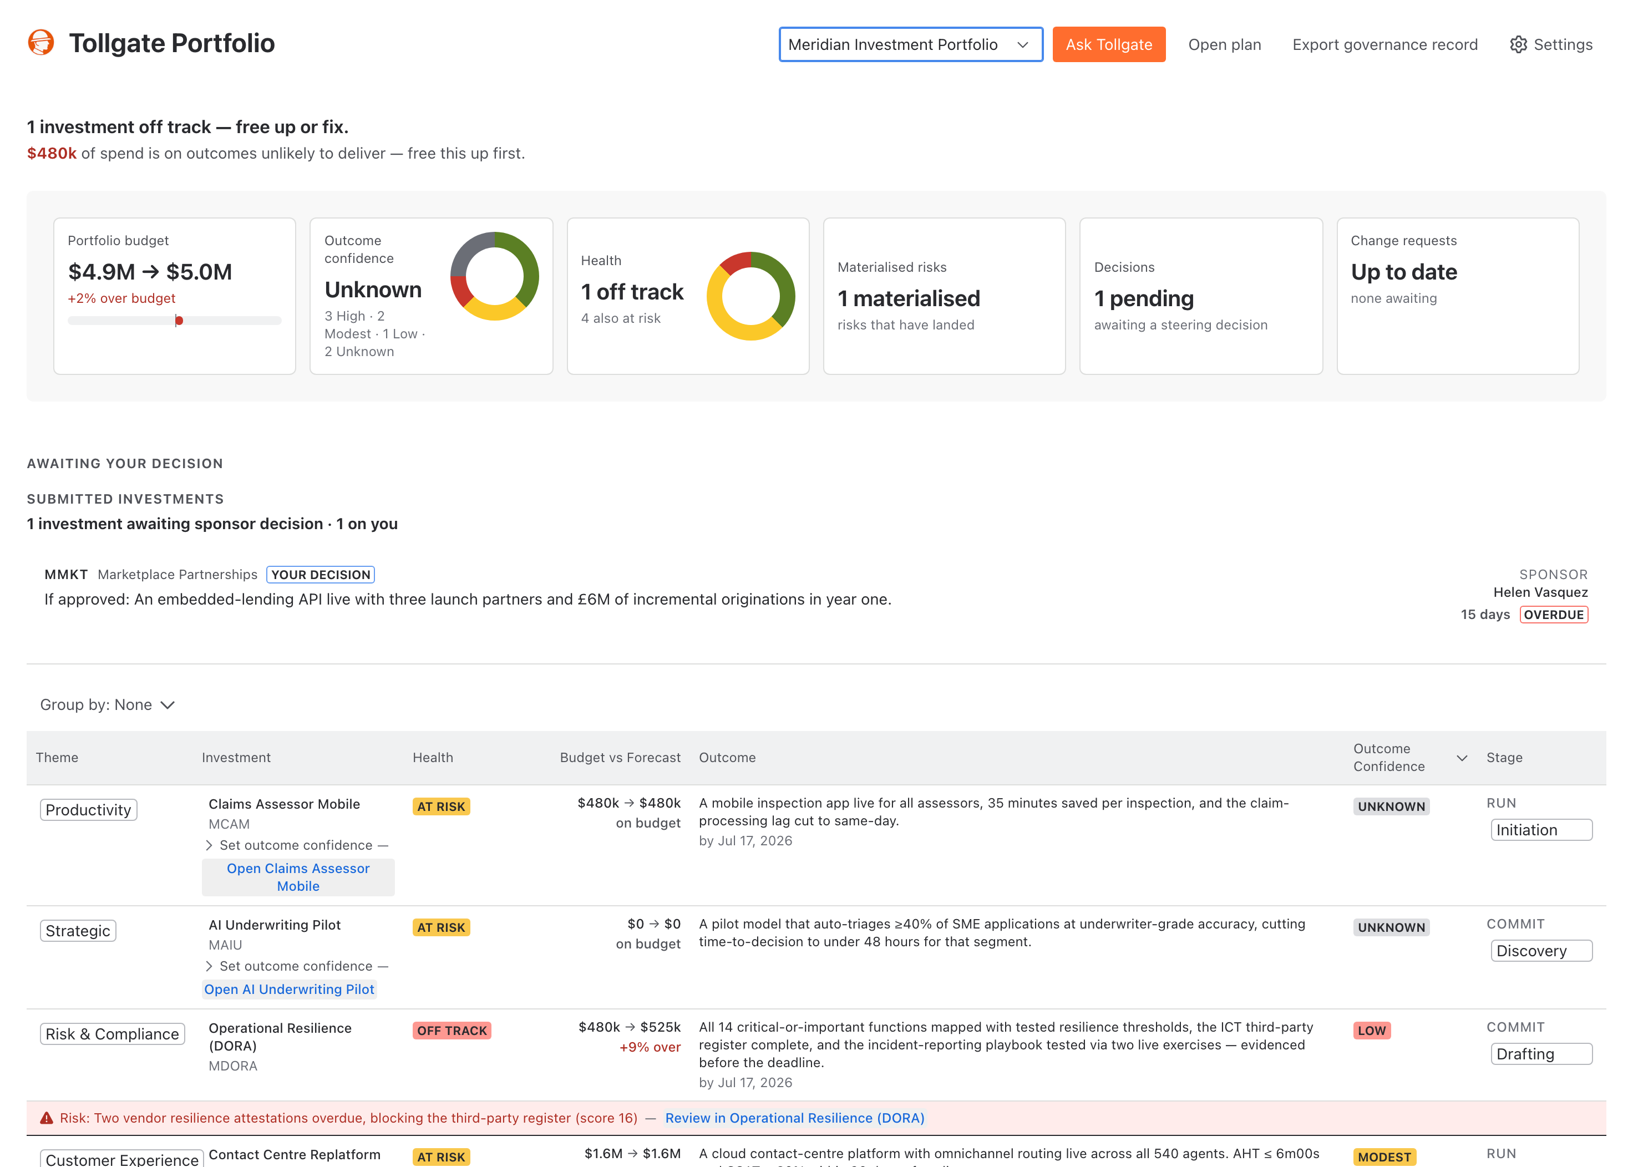Click the $480k red spend amount
Image resolution: width=1633 pixels, height=1167 pixels.
click(52, 153)
